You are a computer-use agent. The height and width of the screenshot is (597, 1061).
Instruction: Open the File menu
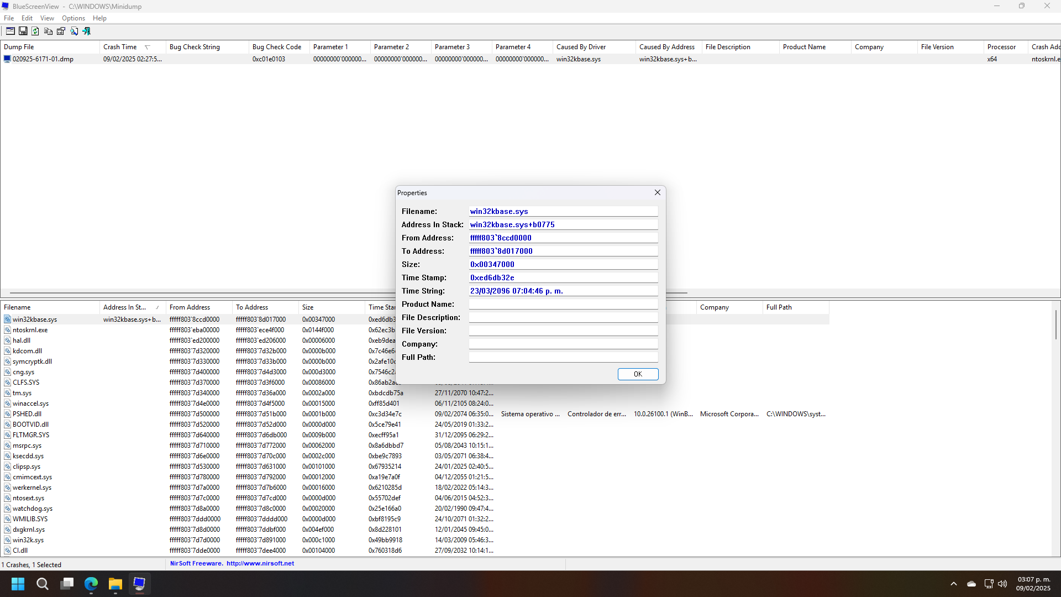(x=9, y=18)
